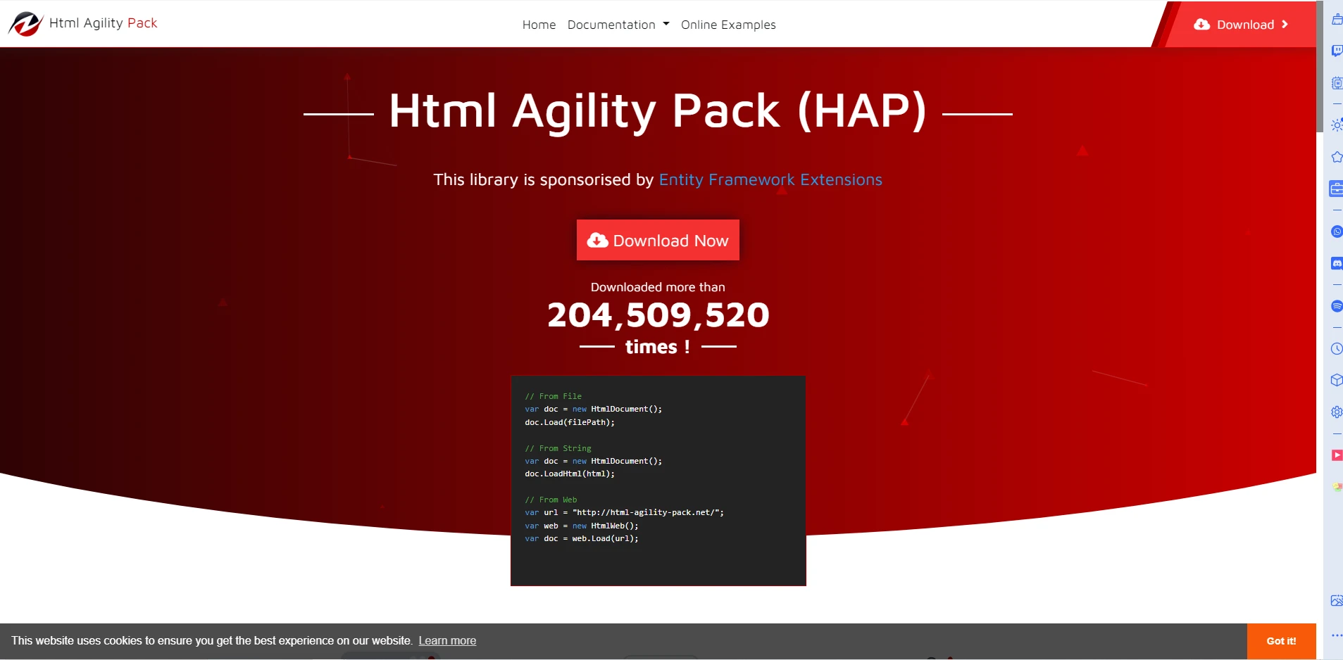Expand the Documentation dropdown menu

(618, 25)
